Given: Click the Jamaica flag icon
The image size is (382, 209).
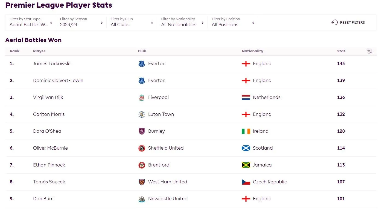Looking at the screenshot, I should pyautogui.click(x=246, y=165).
